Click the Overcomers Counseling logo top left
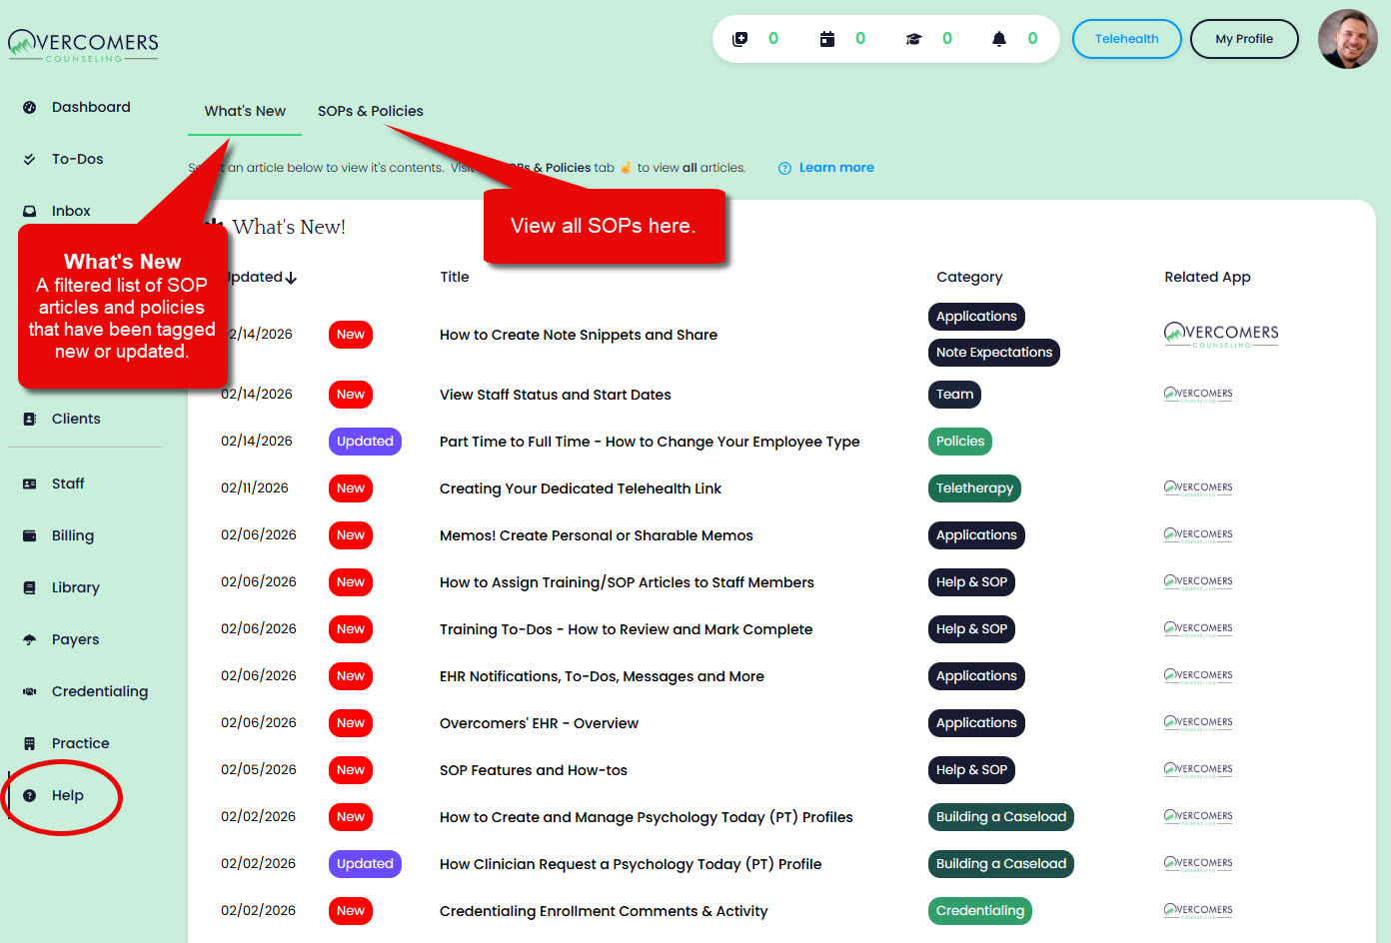Viewport: 1391px width, 943px height. tap(84, 45)
